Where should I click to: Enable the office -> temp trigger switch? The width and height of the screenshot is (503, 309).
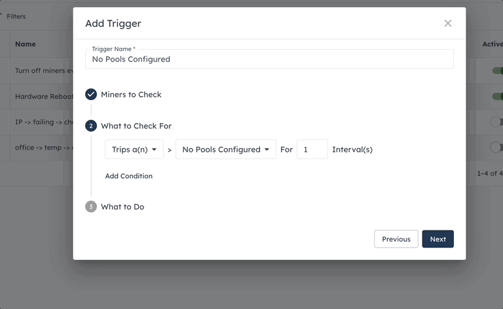(x=496, y=147)
